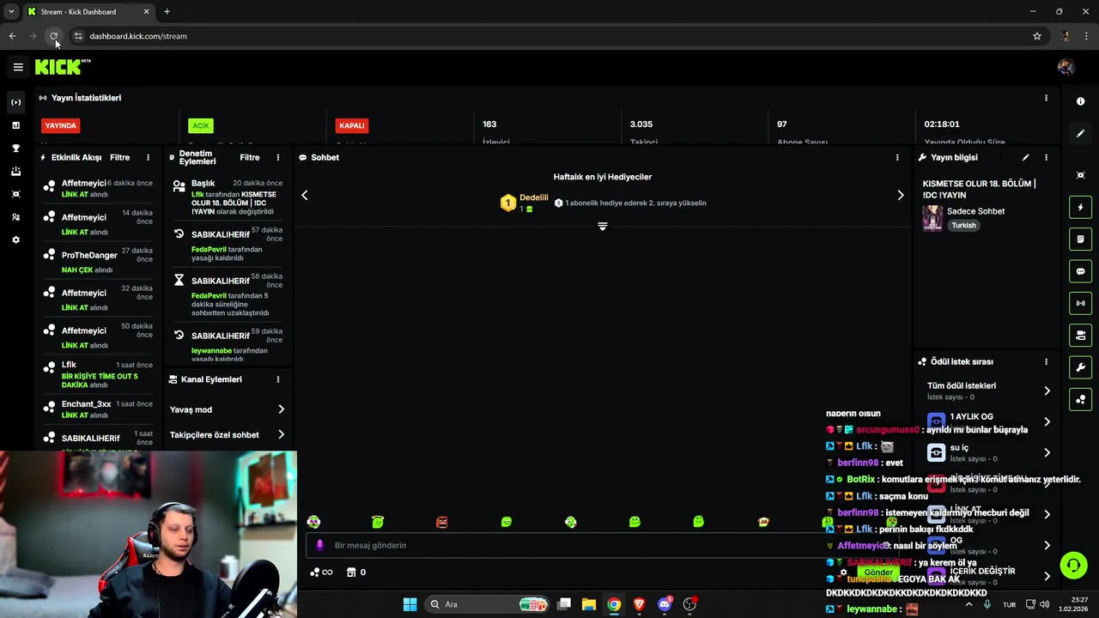Click the Dedeliii top gifter name

coord(533,197)
